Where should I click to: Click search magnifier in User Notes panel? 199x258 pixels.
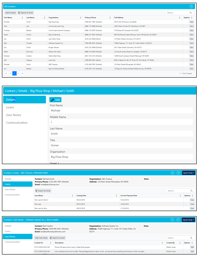point(191,238)
